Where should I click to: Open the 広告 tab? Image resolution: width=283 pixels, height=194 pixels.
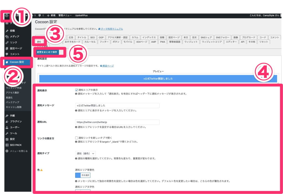(71, 37)
